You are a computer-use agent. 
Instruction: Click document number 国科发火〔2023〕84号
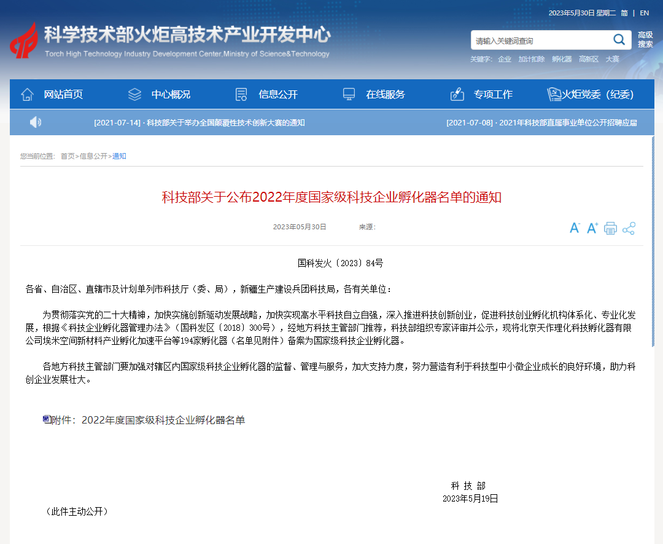340,263
